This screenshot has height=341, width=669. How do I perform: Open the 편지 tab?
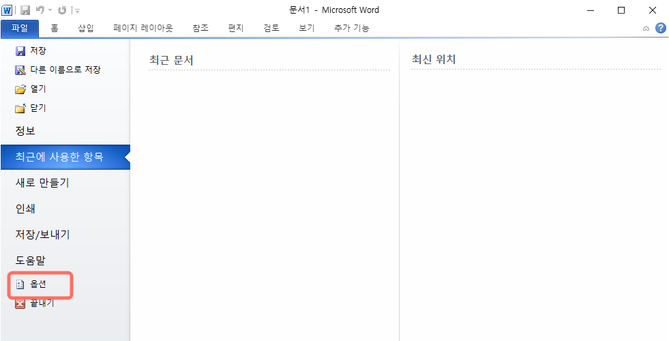point(235,29)
